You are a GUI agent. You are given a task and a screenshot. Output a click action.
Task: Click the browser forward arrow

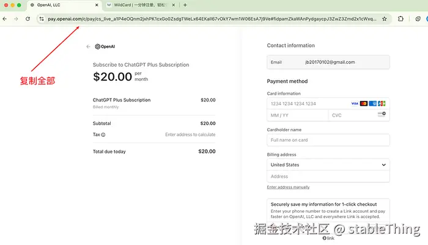click(16, 19)
